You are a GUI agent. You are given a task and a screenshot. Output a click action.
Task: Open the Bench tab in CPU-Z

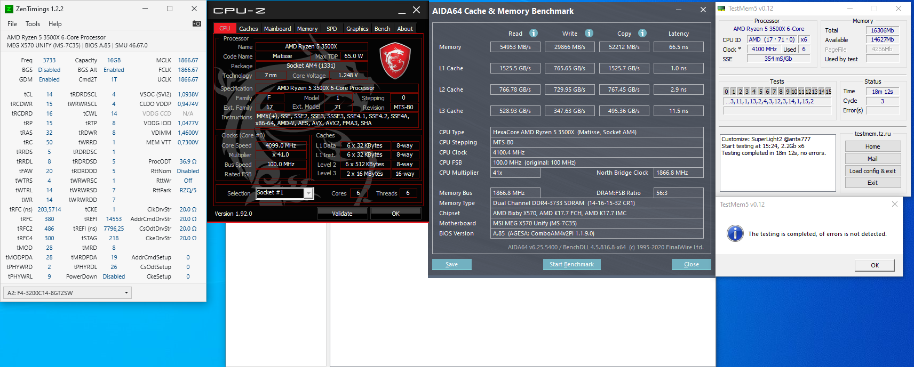pyautogui.click(x=382, y=29)
